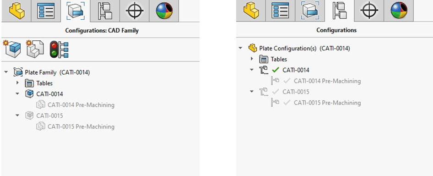Click representation icon beside CATI-0015 Pre-Machining
Screen dimensions: 433x176
point(41,126)
